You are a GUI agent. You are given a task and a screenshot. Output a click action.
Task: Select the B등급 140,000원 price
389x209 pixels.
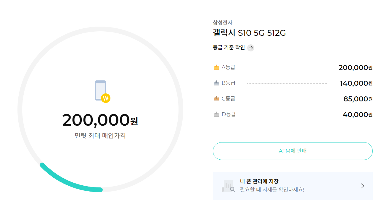click(x=356, y=83)
